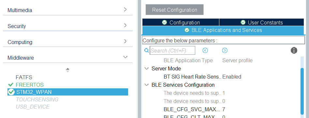This screenshot has height=118, width=309.
Task: Click the Configuration tab's green status icon
Action: tap(164, 22)
